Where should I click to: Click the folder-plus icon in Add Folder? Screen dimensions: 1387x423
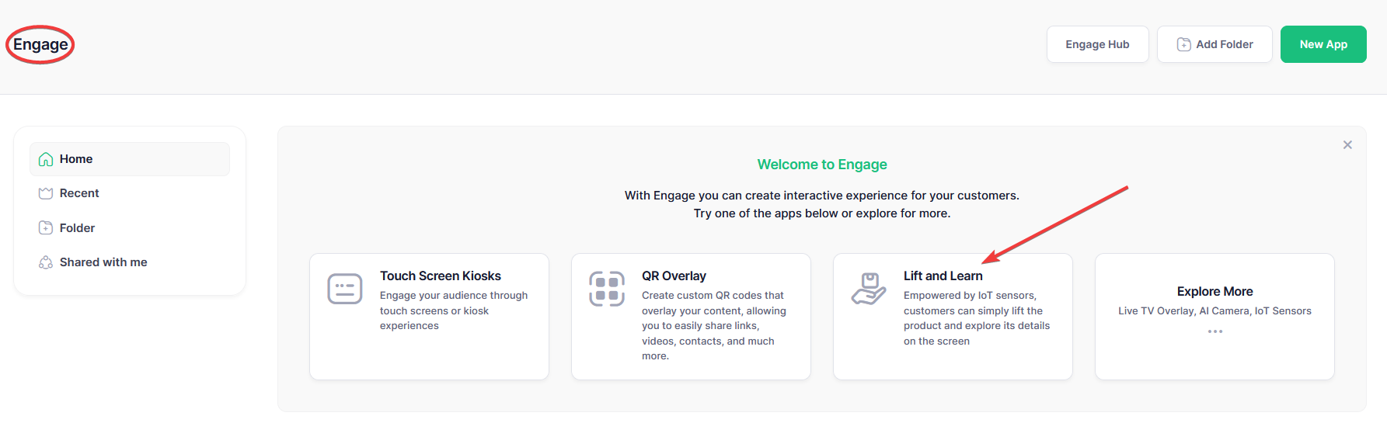point(1183,45)
